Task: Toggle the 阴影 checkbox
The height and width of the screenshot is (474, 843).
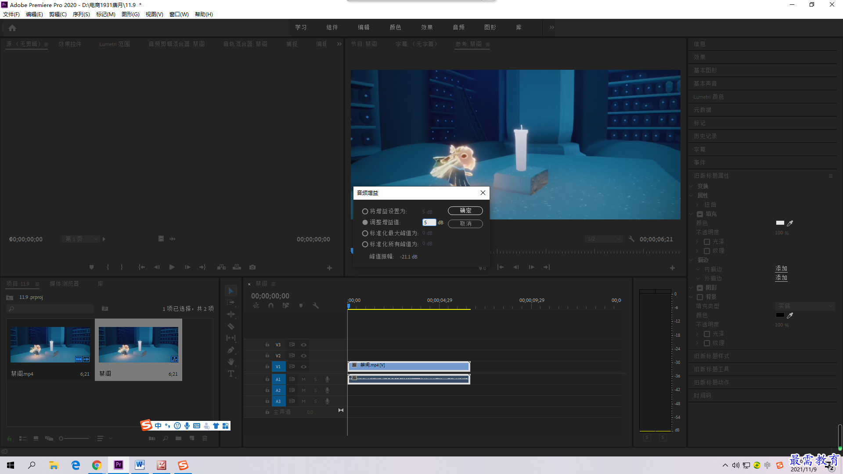Action: coord(700,288)
